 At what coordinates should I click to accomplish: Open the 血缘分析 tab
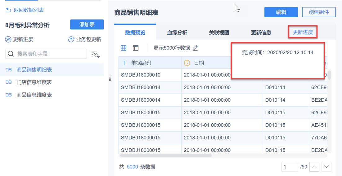pyautogui.click(x=177, y=33)
